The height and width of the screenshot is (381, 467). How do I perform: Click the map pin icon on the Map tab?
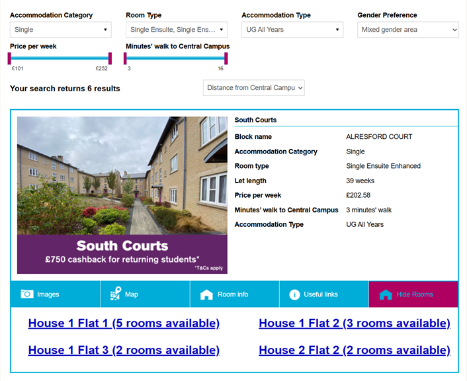click(116, 294)
